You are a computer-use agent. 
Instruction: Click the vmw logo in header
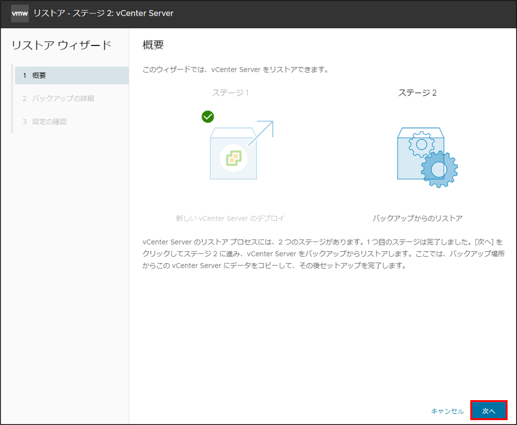(20, 14)
